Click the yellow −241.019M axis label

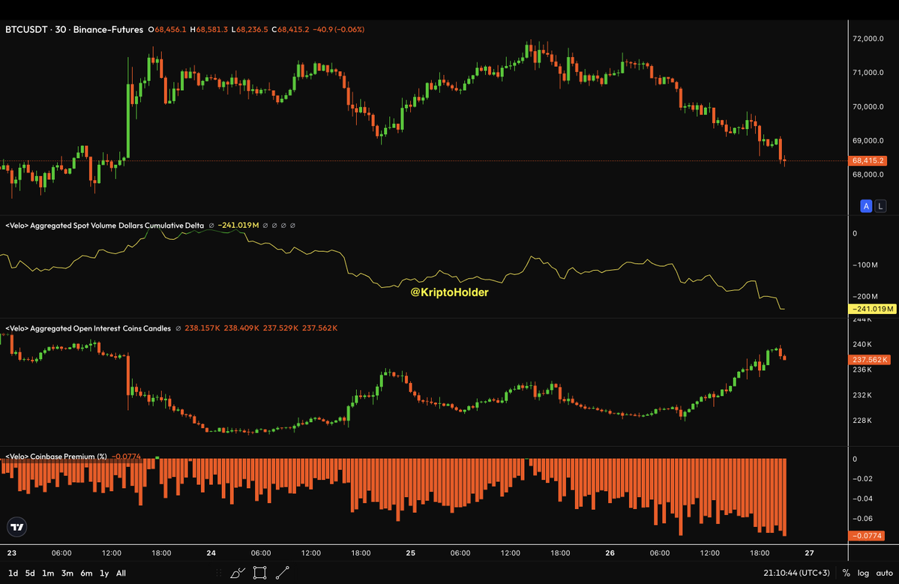click(x=872, y=309)
